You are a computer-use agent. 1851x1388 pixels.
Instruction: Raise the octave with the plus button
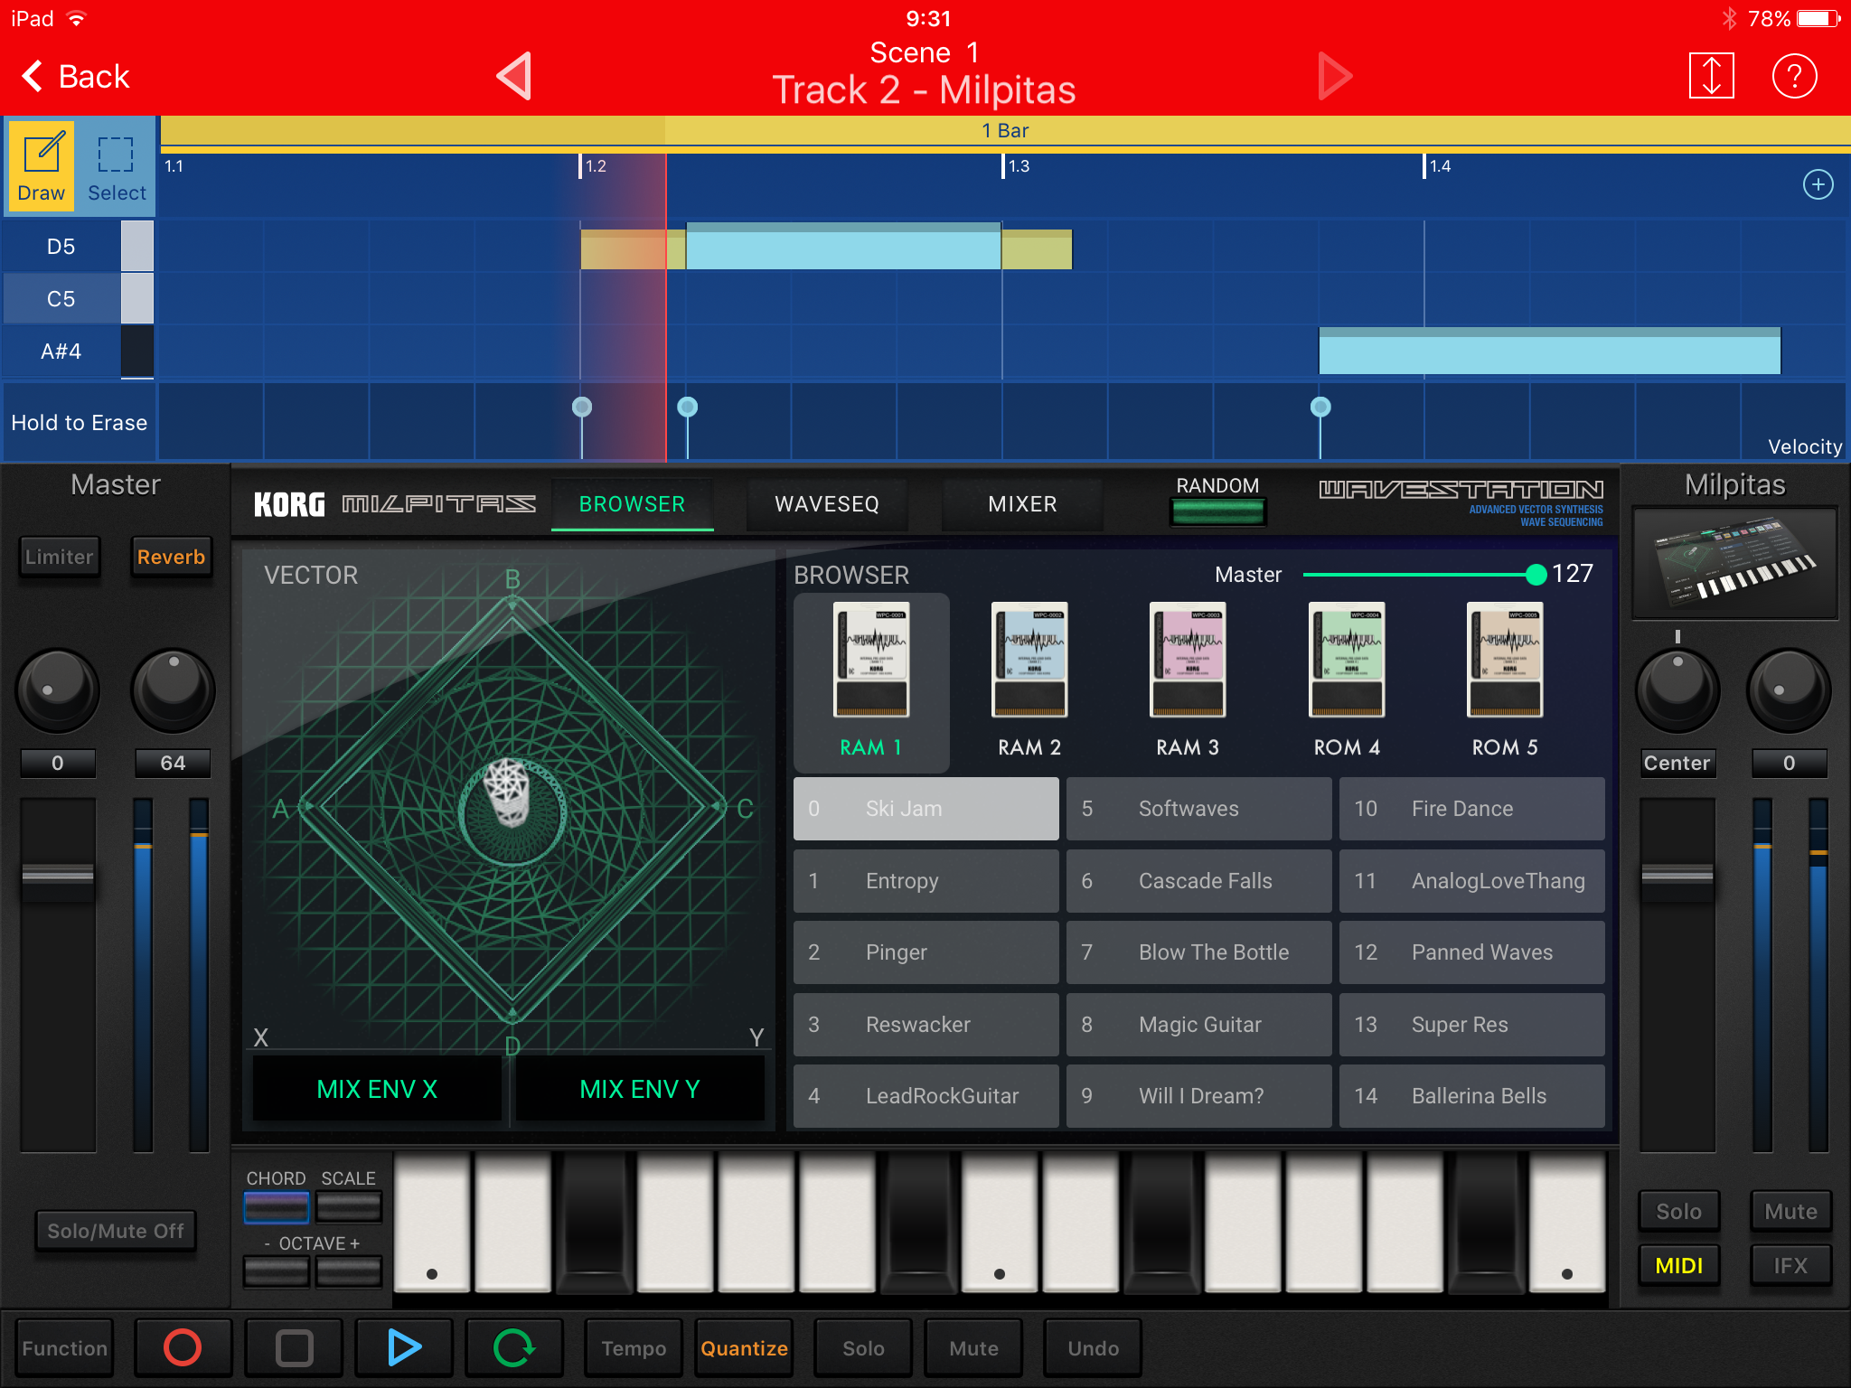click(349, 1271)
